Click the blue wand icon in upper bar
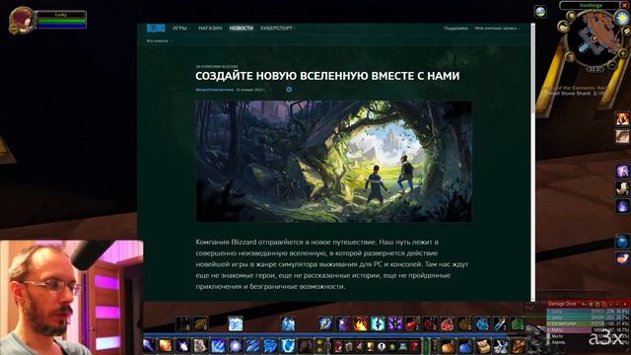This screenshot has height=355, width=631. point(500,323)
